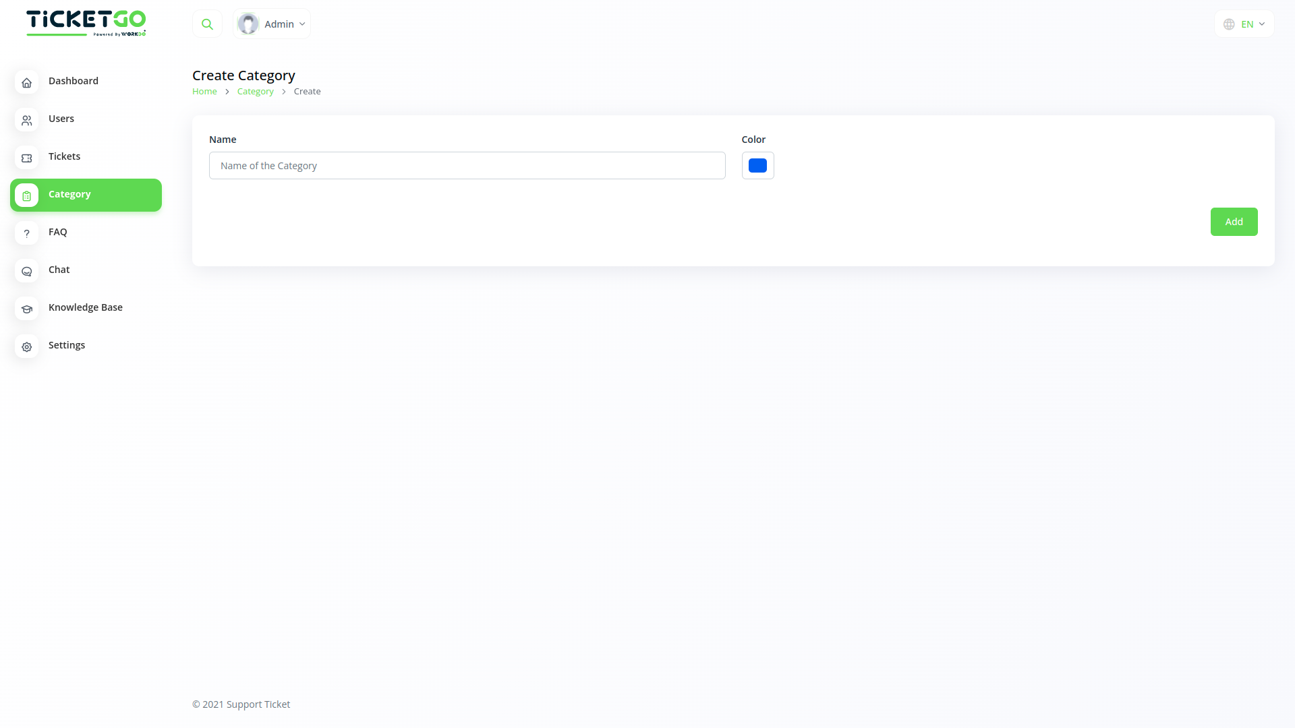Click the Settings gear icon

[26, 346]
